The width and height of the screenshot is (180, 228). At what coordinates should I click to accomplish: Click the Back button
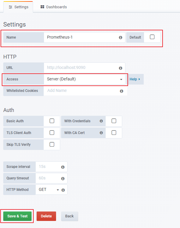[x=69, y=216]
